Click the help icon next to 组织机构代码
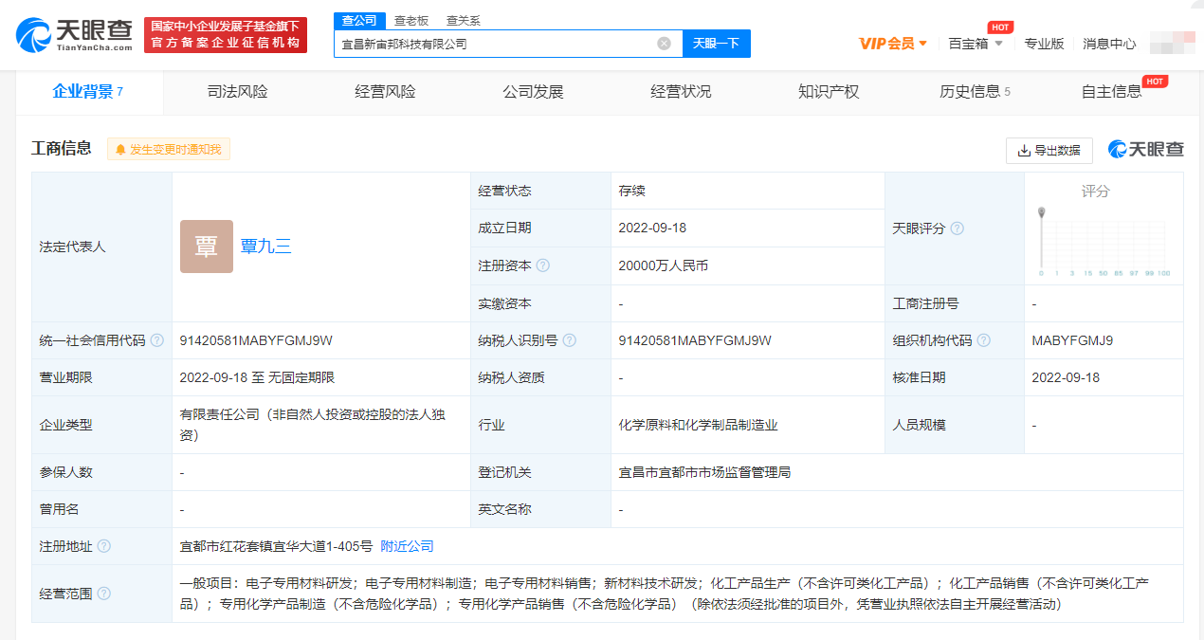Image resolution: width=1204 pixels, height=640 pixels. 983,340
